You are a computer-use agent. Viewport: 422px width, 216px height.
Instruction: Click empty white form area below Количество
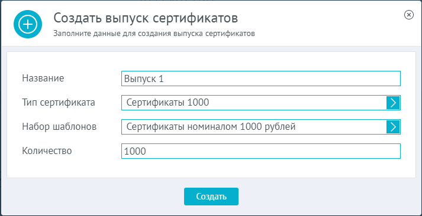click(211, 168)
